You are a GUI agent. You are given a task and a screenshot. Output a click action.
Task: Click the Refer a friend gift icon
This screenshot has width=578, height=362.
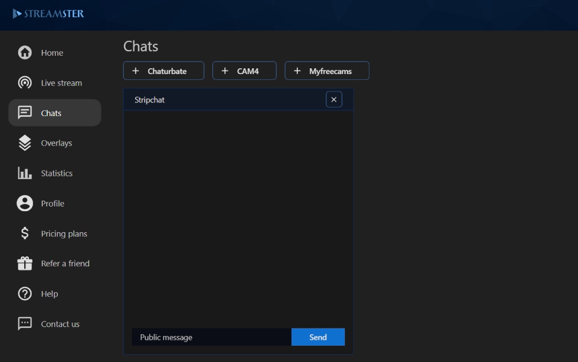coord(25,263)
